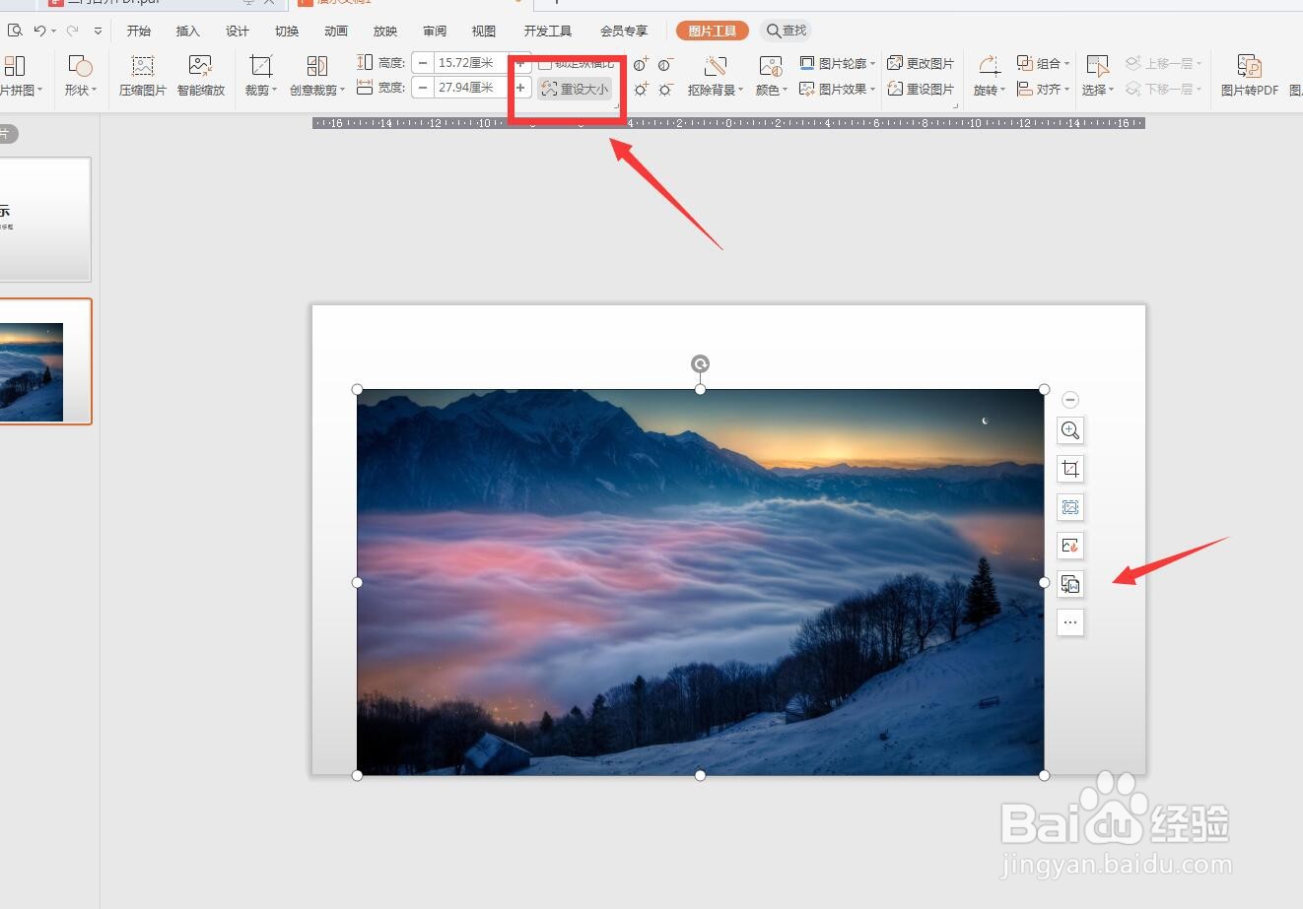The height and width of the screenshot is (909, 1303).
Task: Click the floating picture-edit icon
Action: (x=1070, y=546)
